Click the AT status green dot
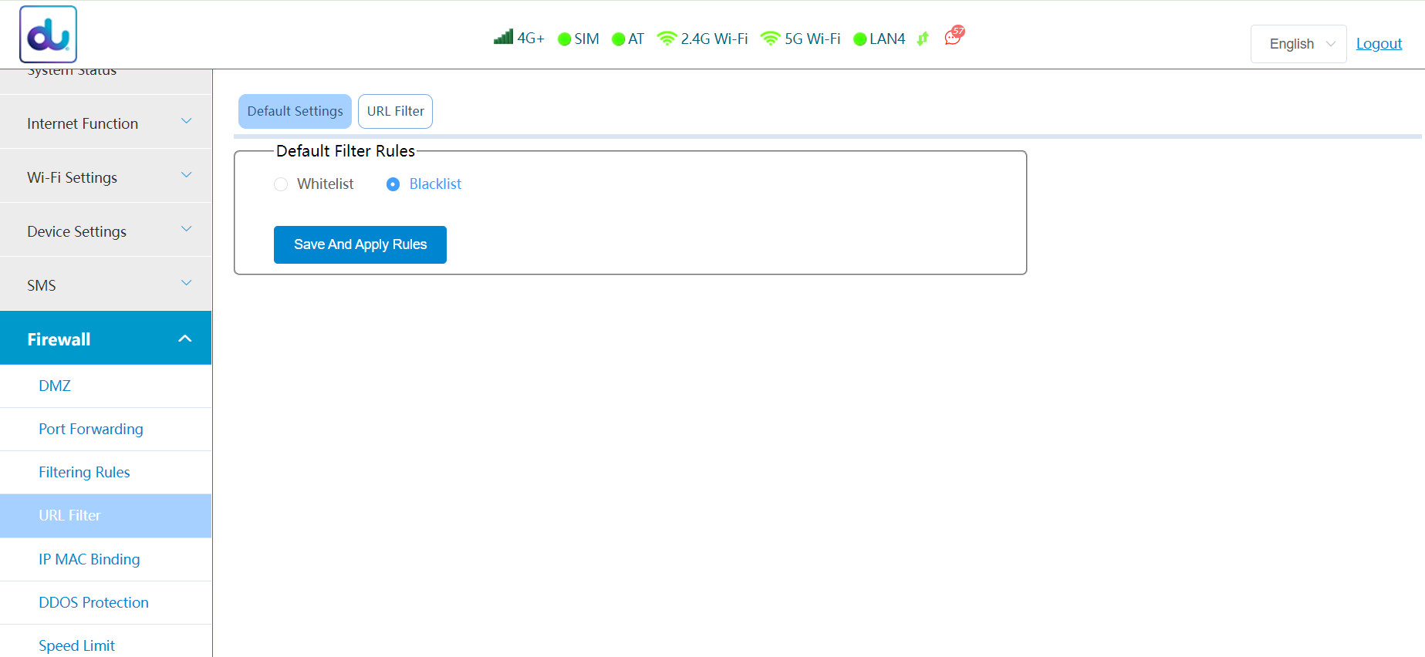This screenshot has width=1425, height=657. 618,39
